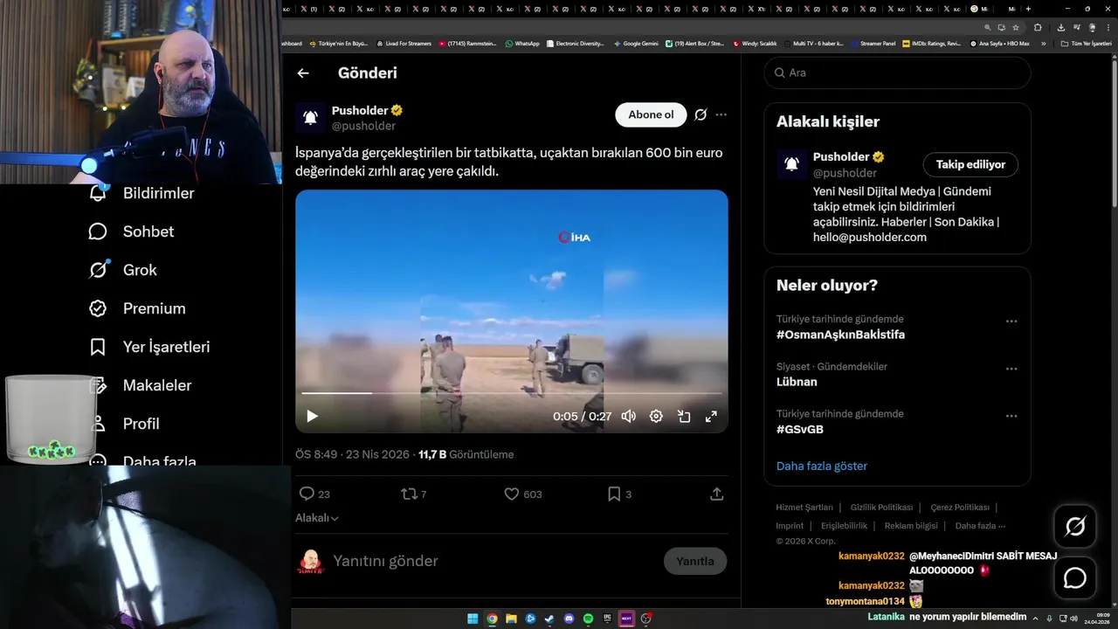This screenshot has width=1118, height=629.
Task: Open the #GSvGB trend
Action: click(800, 429)
